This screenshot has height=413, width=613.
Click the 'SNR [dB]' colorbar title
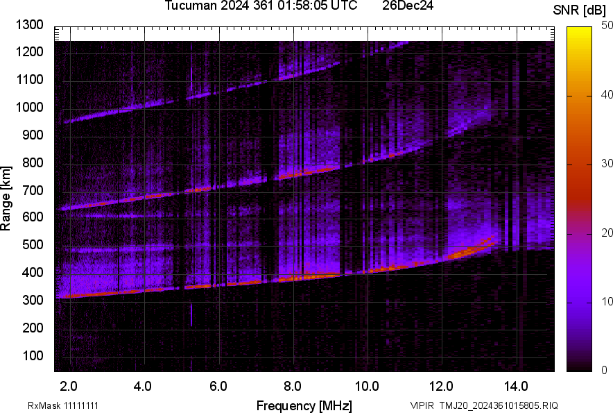[580, 10]
